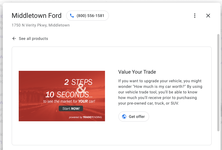Click the trade tool description paragraph
Screen dimensions: 222x150
160,92
